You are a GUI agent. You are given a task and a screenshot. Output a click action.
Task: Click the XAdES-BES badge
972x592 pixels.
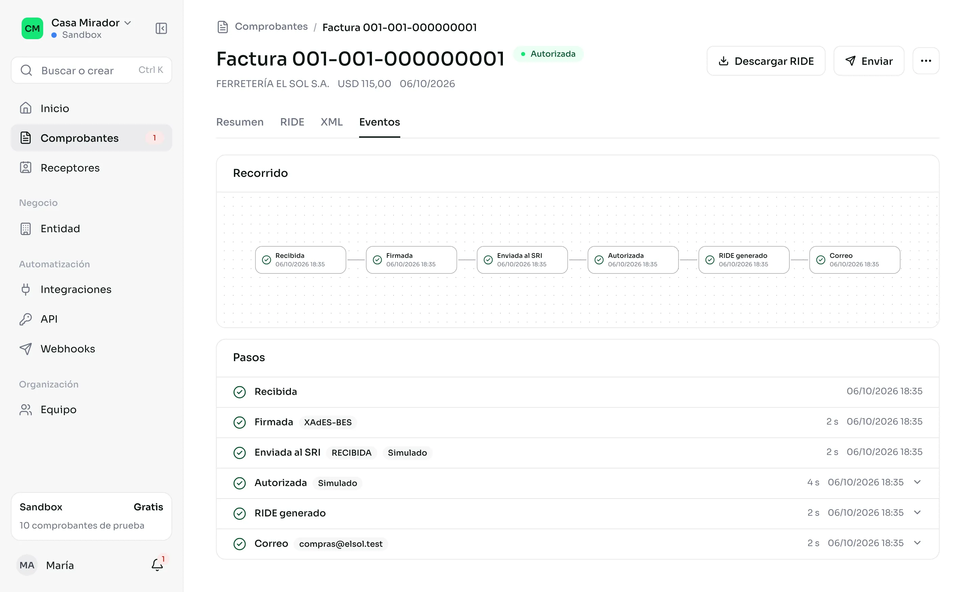click(x=328, y=423)
